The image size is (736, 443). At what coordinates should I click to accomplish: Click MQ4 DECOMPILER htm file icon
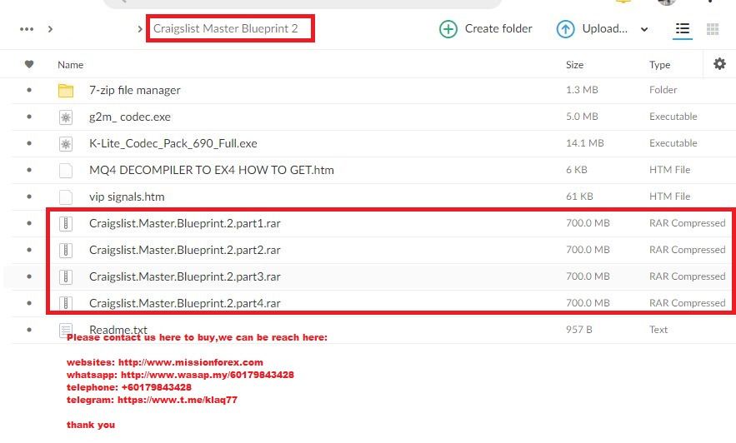(x=66, y=171)
